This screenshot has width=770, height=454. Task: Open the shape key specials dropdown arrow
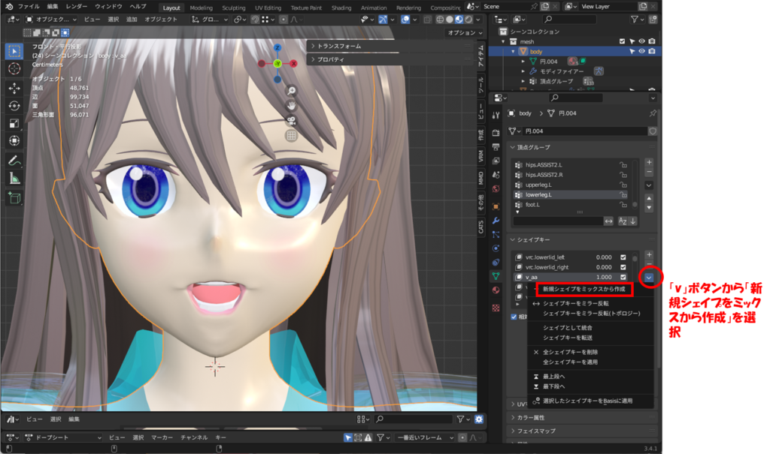click(649, 278)
